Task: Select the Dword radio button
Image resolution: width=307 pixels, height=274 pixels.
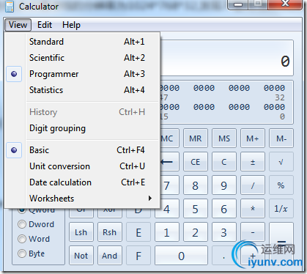Action: click(x=36, y=224)
